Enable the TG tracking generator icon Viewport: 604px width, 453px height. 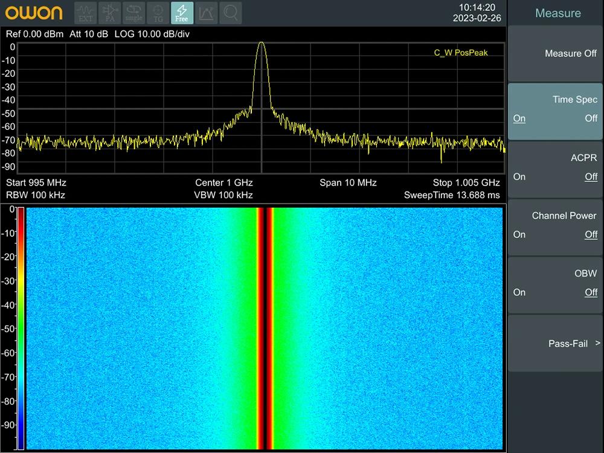(158, 13)
